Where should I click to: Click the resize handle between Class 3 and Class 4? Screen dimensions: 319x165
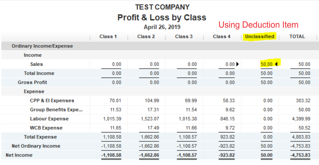point(203,37)
